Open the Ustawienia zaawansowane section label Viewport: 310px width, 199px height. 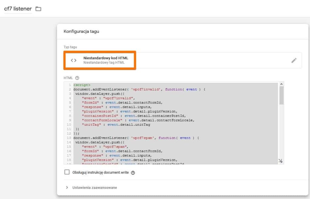pos(94,187)
